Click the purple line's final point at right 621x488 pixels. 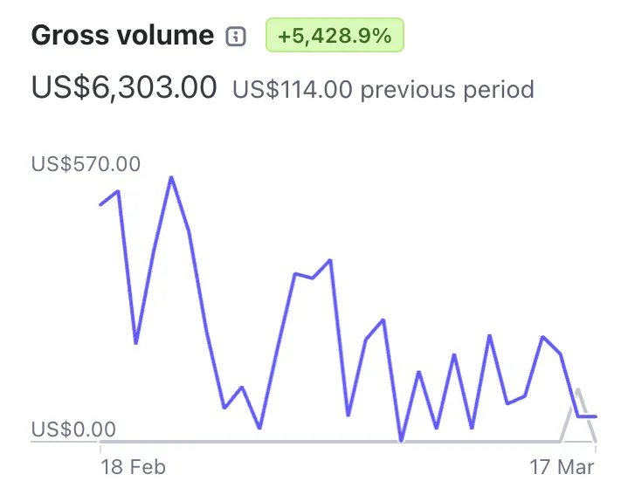(x=596, y=416)
